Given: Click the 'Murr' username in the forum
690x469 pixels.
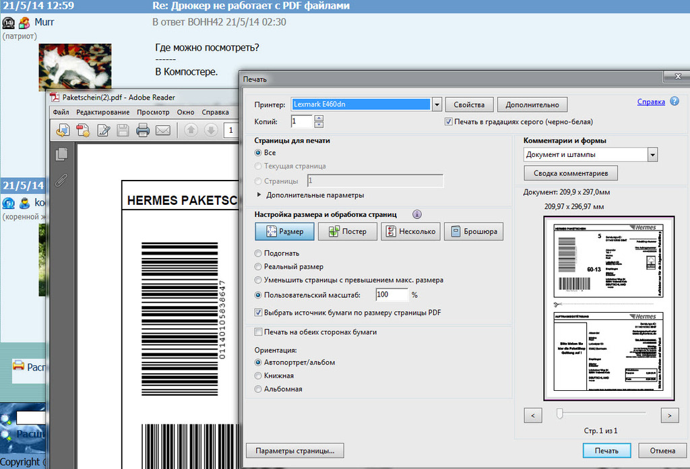Looking at the screenshot, I should coord(44,22).
